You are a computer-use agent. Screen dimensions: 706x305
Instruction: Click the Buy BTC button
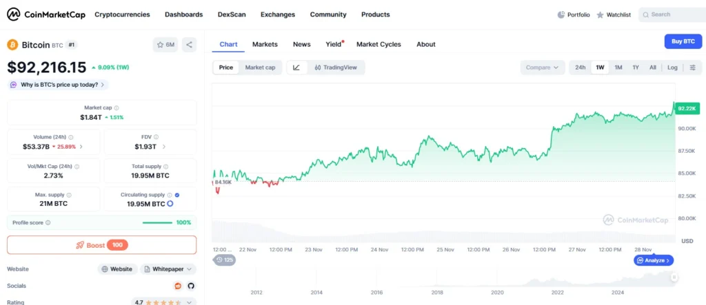click(x=683, y=41)
